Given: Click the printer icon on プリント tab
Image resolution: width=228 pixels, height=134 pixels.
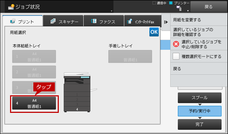Looking at the screenshot, I should tap(13, 21).
